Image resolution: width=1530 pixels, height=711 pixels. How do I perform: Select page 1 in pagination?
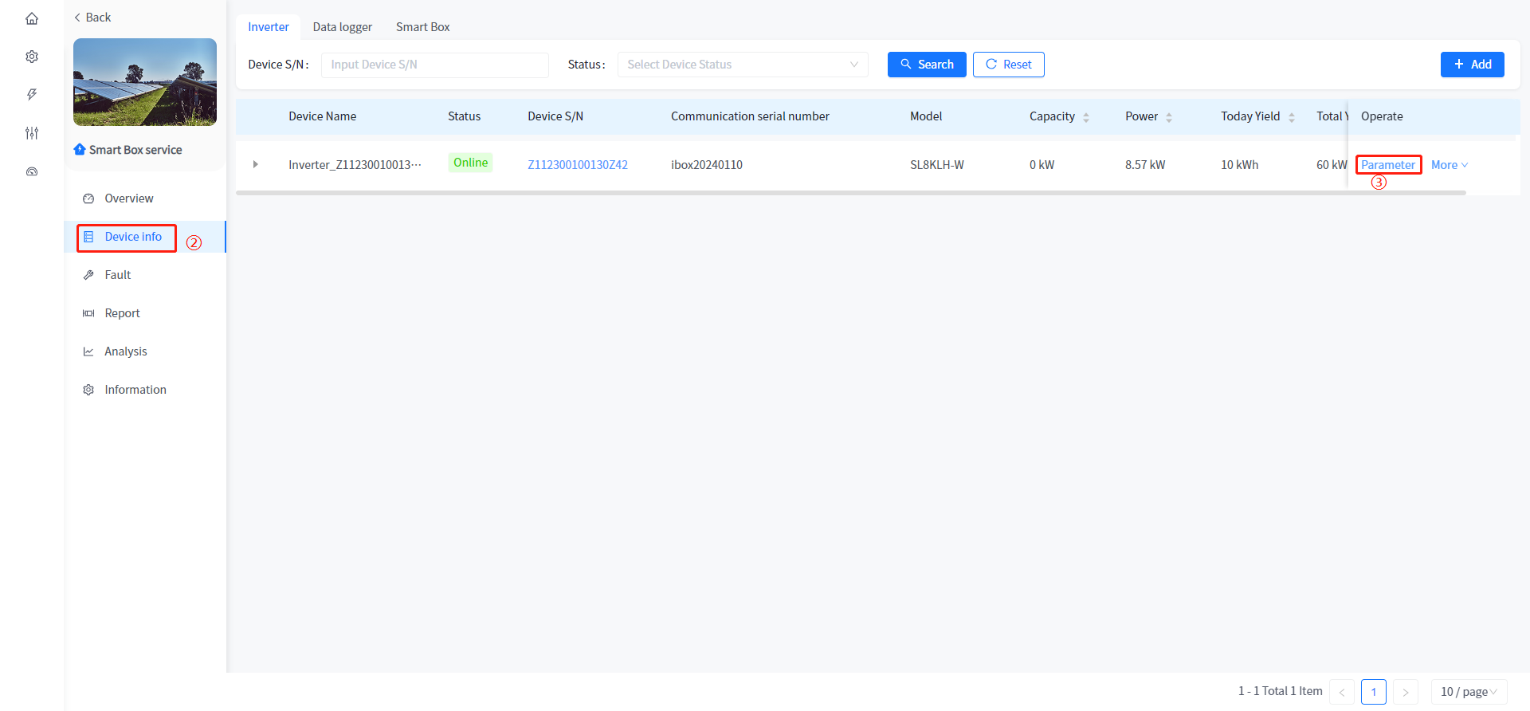point(1374,692)
